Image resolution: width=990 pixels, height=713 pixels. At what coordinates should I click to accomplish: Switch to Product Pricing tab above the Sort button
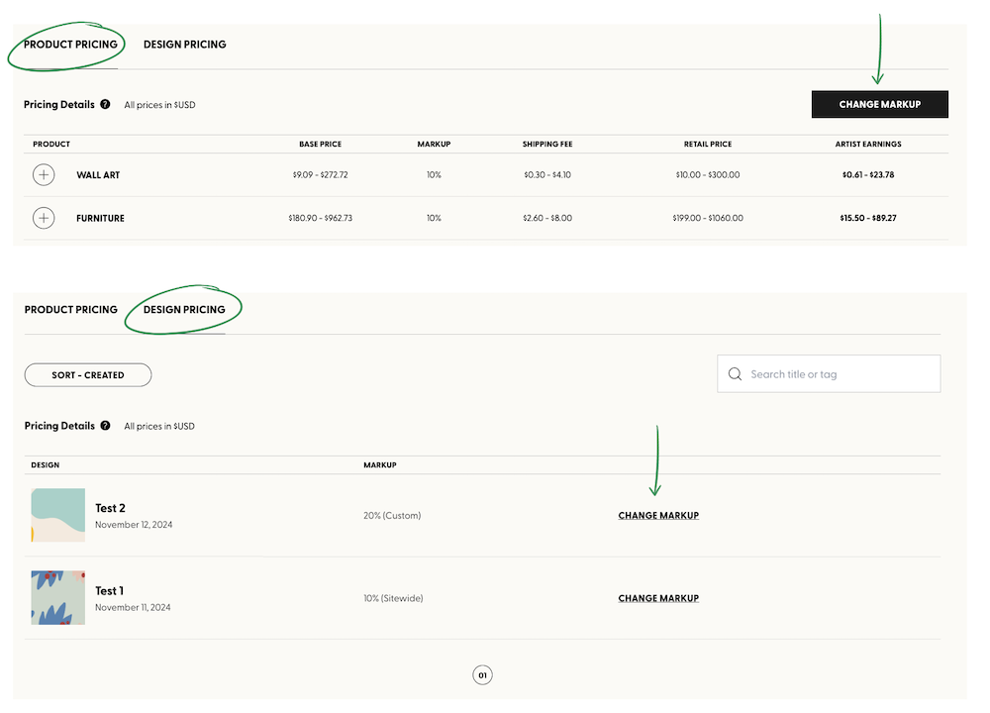pyautogui.click(x=70, y=310)
